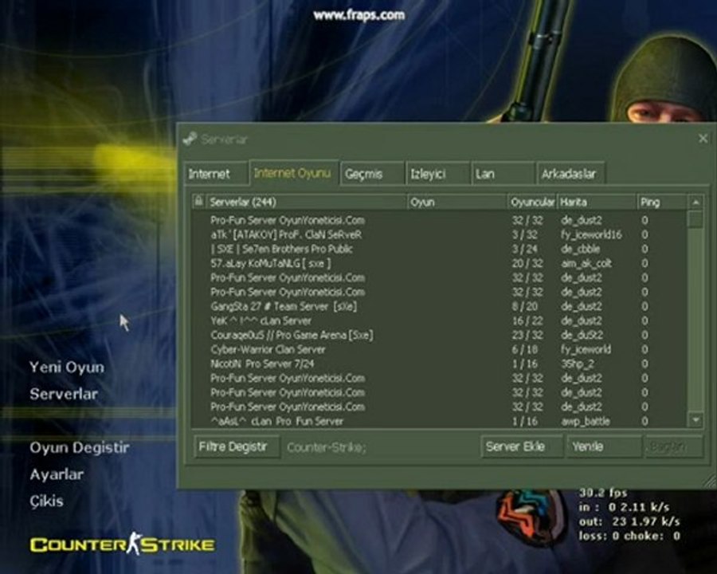Open Serverlar from the main menu
Image resolution: width=717 pixels, height=574 pixels.
(64, 394)
